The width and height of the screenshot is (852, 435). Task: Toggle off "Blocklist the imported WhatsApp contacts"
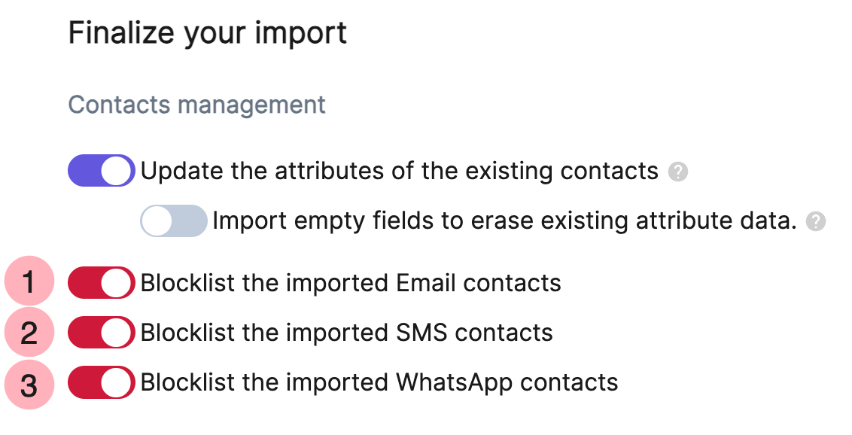tap(101, 382)
